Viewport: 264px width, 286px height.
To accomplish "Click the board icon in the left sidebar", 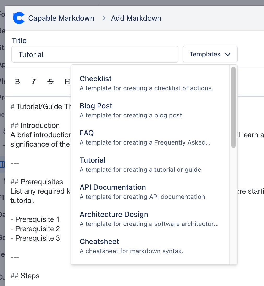I will pyautogui.click(x=3, y=165).
